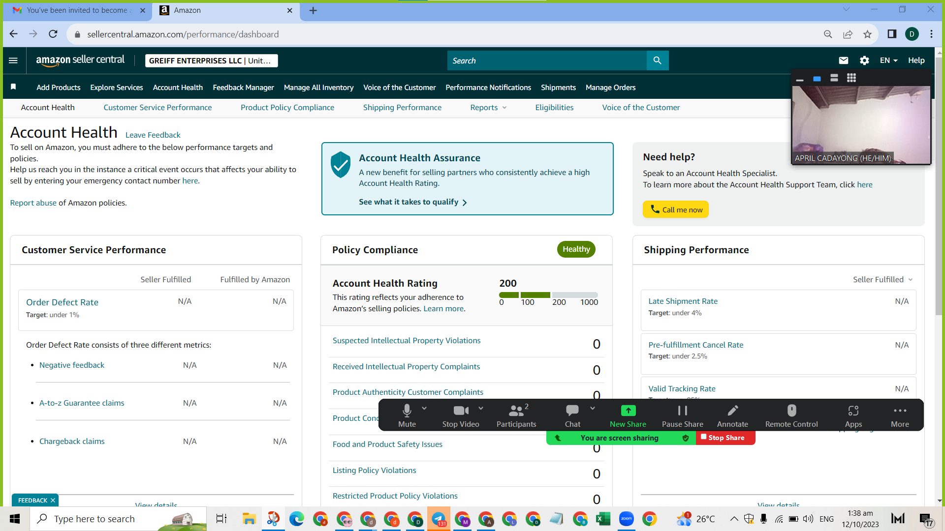This screenshot has width=945, height=531.
Task: Open the A-to-z Guarantee claims link
Action: point(82,403)
